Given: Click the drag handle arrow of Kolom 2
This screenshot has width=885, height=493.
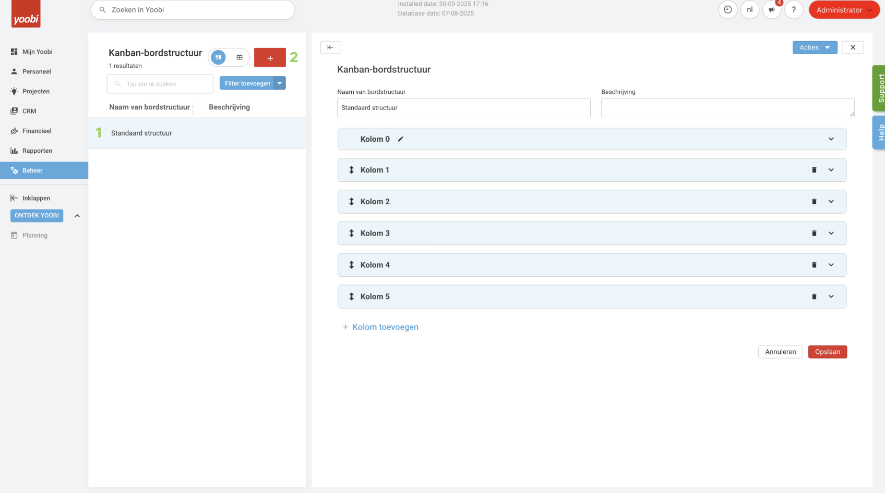Looking at the screenshot, I should pos(351,202).
